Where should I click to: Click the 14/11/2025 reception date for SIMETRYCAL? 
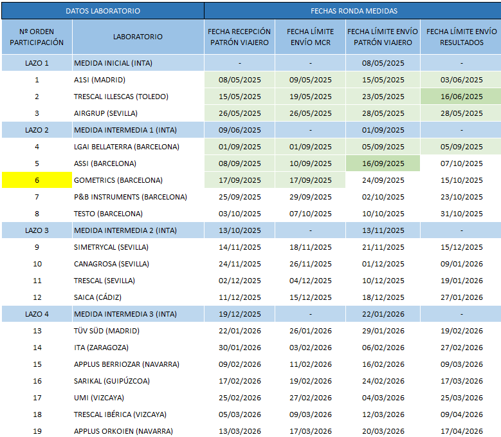click(x=239, y=247)
